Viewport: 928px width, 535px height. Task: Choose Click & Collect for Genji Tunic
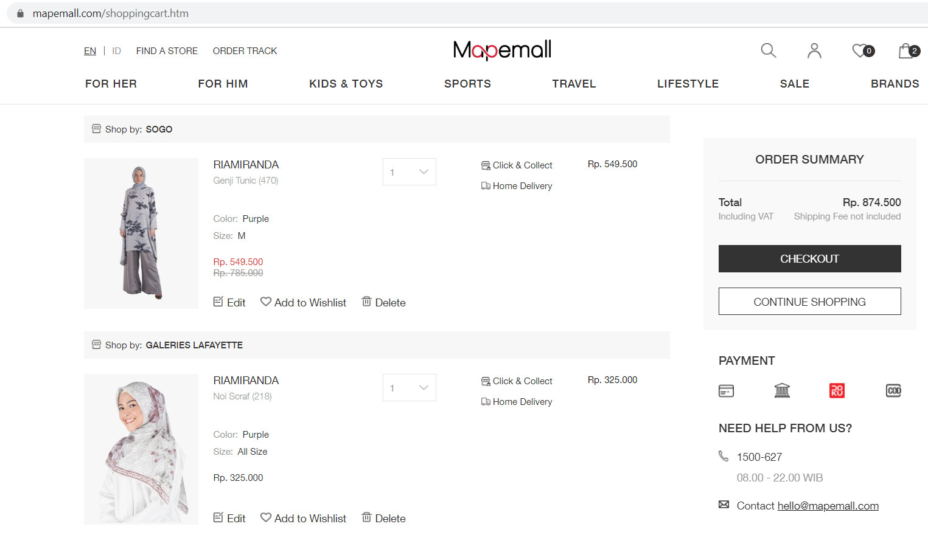pos(517,165)
